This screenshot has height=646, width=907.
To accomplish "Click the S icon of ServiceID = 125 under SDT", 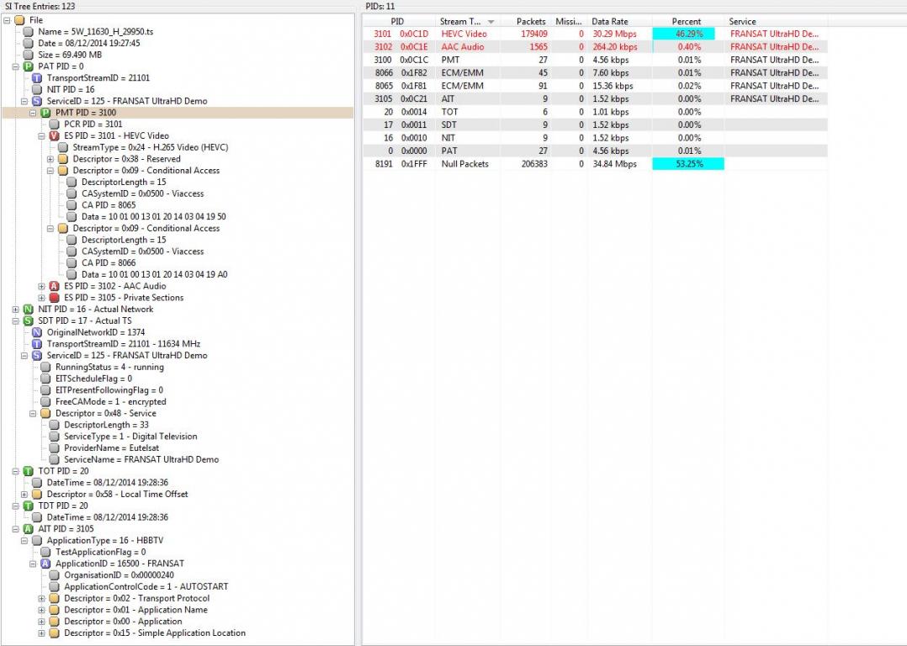I will (x=36, y=356).
